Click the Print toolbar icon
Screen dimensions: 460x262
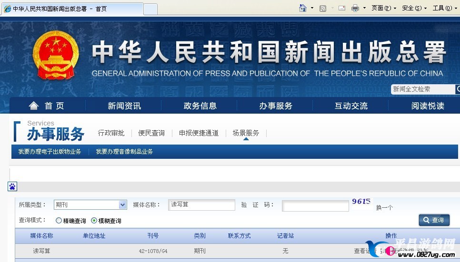[x=355, y=8]
